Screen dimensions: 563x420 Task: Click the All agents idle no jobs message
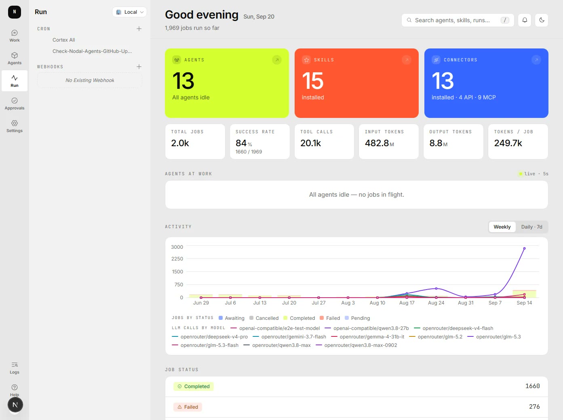[356, 195]
